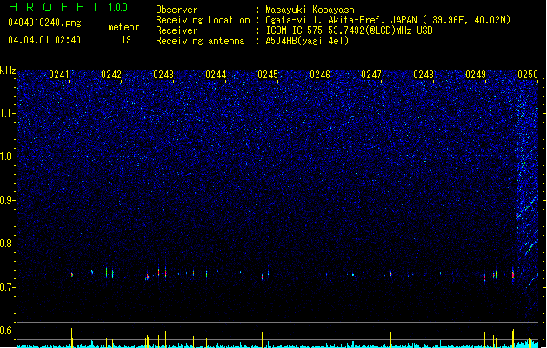Viewport: 547px width, 348px height.
Task: Click the 1.0 frequency axis label
Action: (7, 157)
